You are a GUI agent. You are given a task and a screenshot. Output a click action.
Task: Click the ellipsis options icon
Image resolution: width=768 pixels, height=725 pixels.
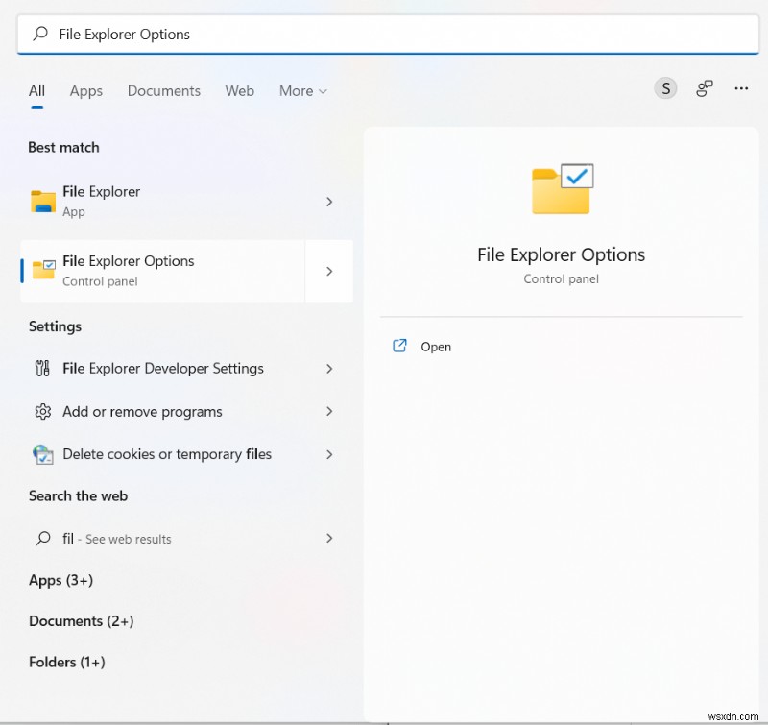coord(741,88)
